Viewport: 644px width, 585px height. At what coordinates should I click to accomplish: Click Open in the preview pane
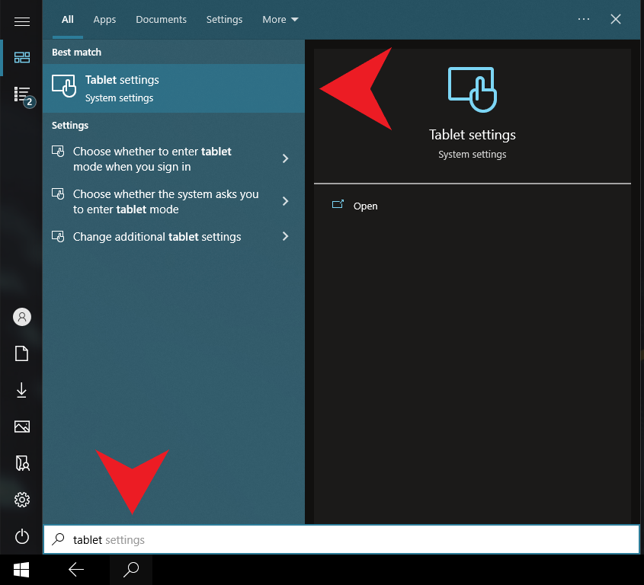pos(365,206)
